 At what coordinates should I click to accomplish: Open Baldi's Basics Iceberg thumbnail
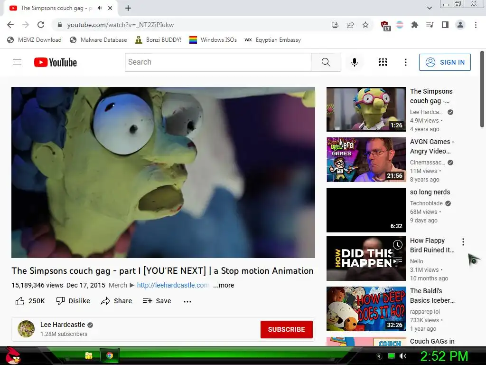[x=366, y=309]
